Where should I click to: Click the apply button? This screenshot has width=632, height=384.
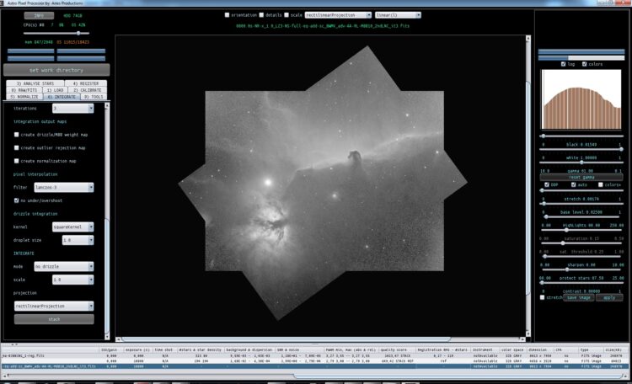609,297
